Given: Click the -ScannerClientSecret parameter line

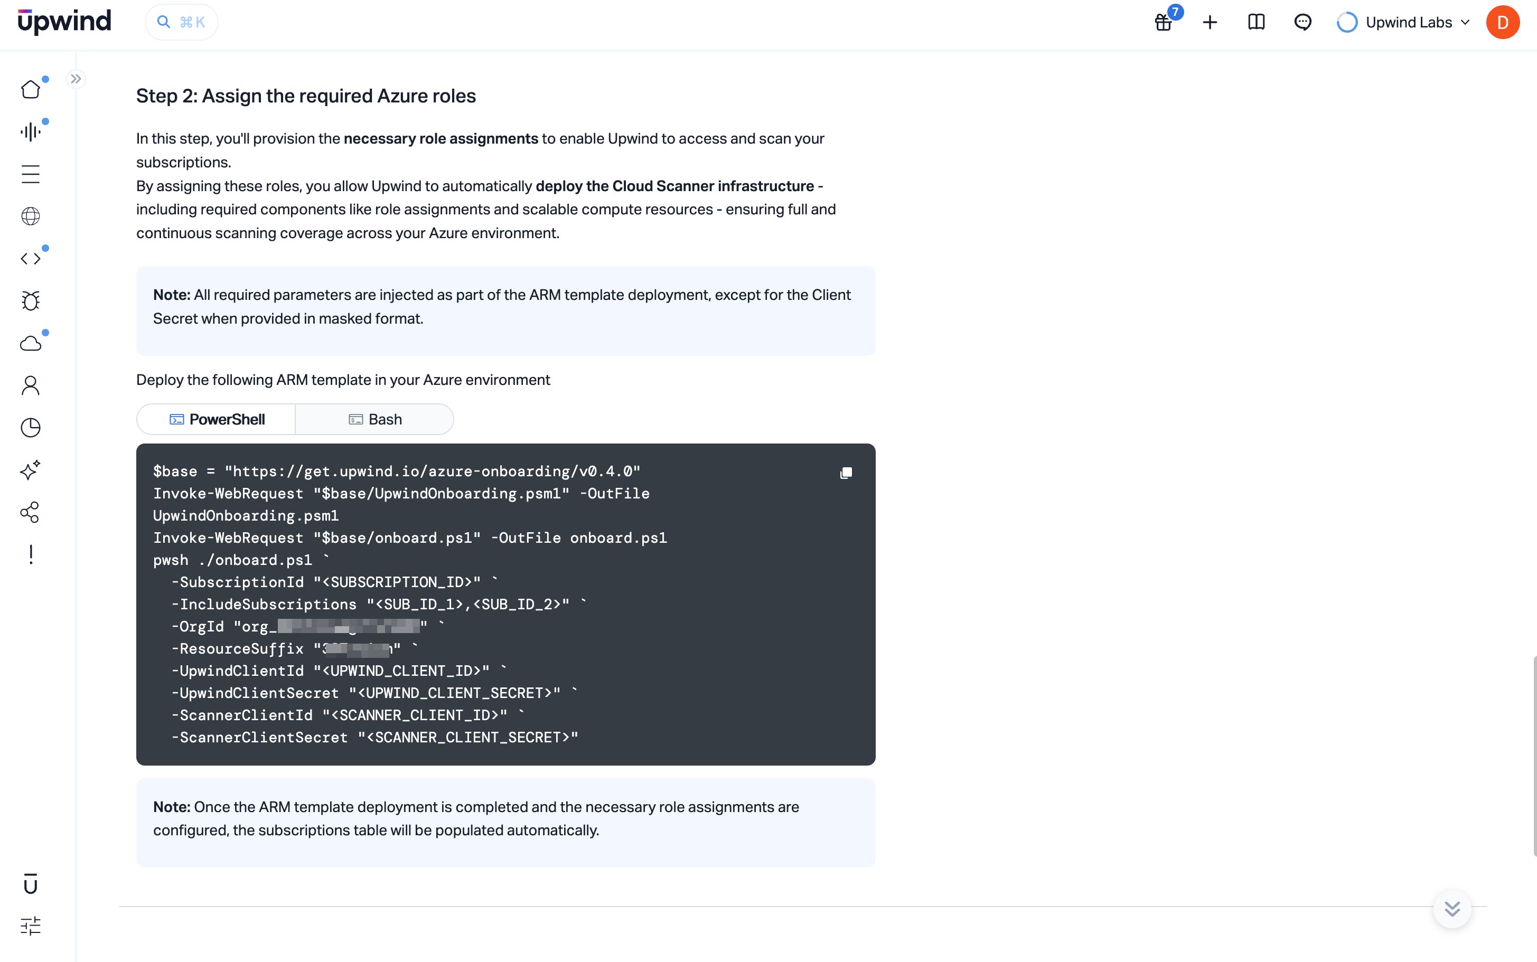Looking at the screenshot, I should [375, 738].
